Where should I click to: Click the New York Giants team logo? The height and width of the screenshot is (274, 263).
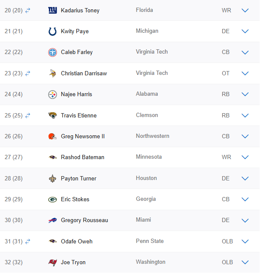(52, 10)
